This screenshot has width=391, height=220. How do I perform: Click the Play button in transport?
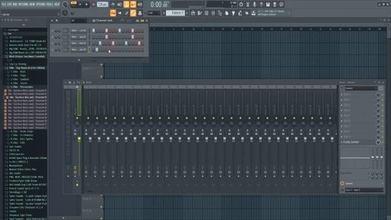tap(80, 4)
